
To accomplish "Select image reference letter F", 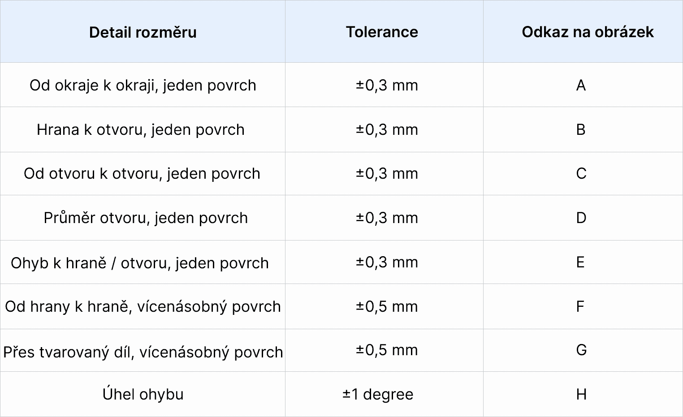I will point(580,306).
